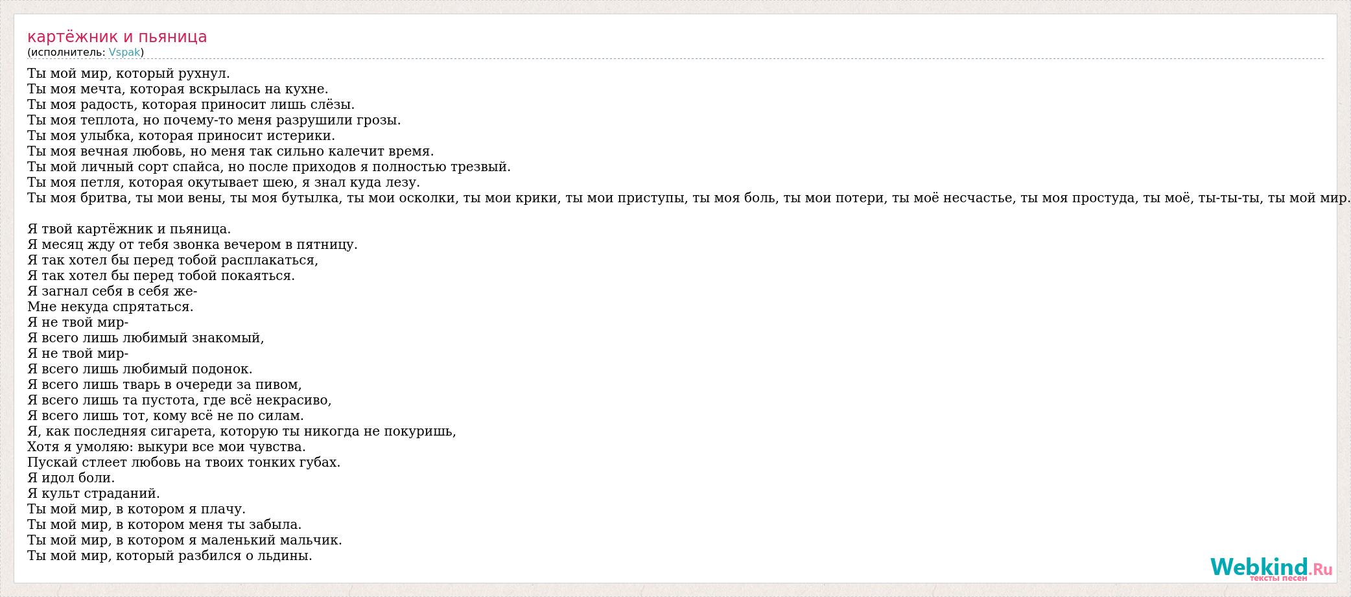Click the line about «последняя сигарета»
The height and width of the screenshot is (597, 1351).
242,431
